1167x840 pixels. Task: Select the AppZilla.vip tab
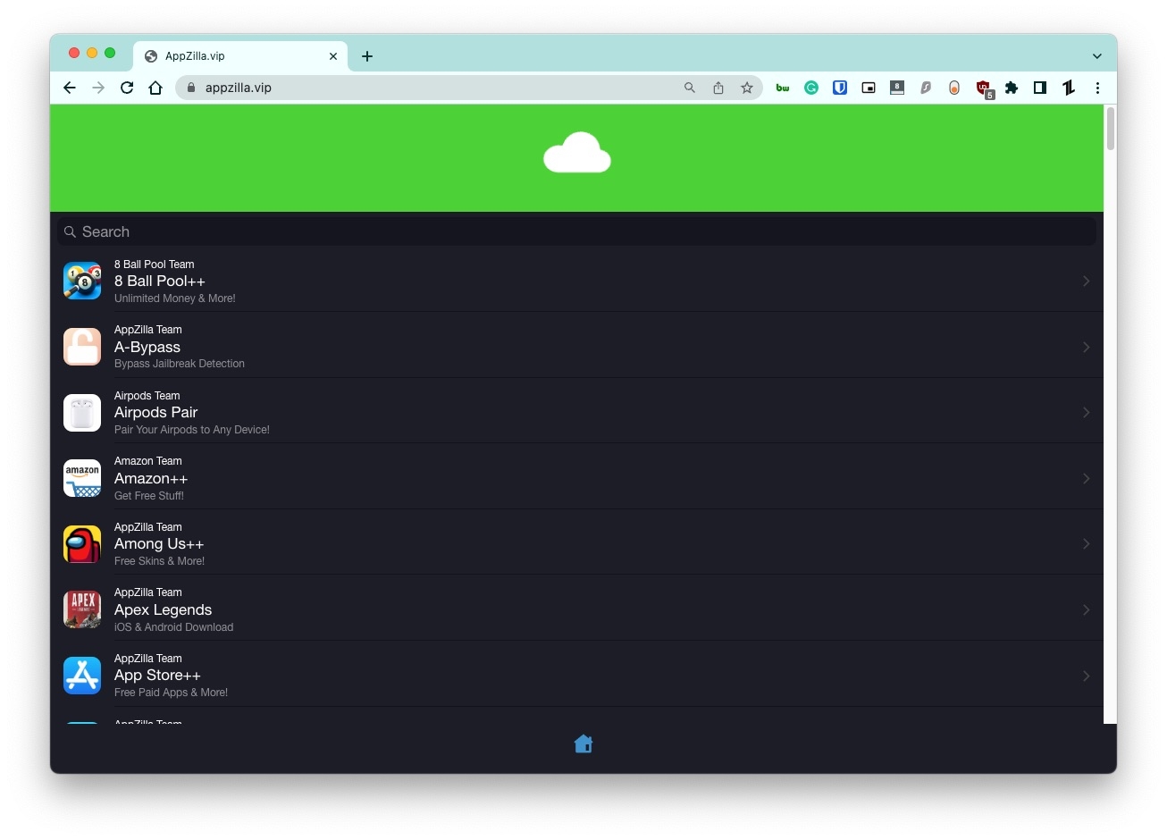(x=240, y=55)
